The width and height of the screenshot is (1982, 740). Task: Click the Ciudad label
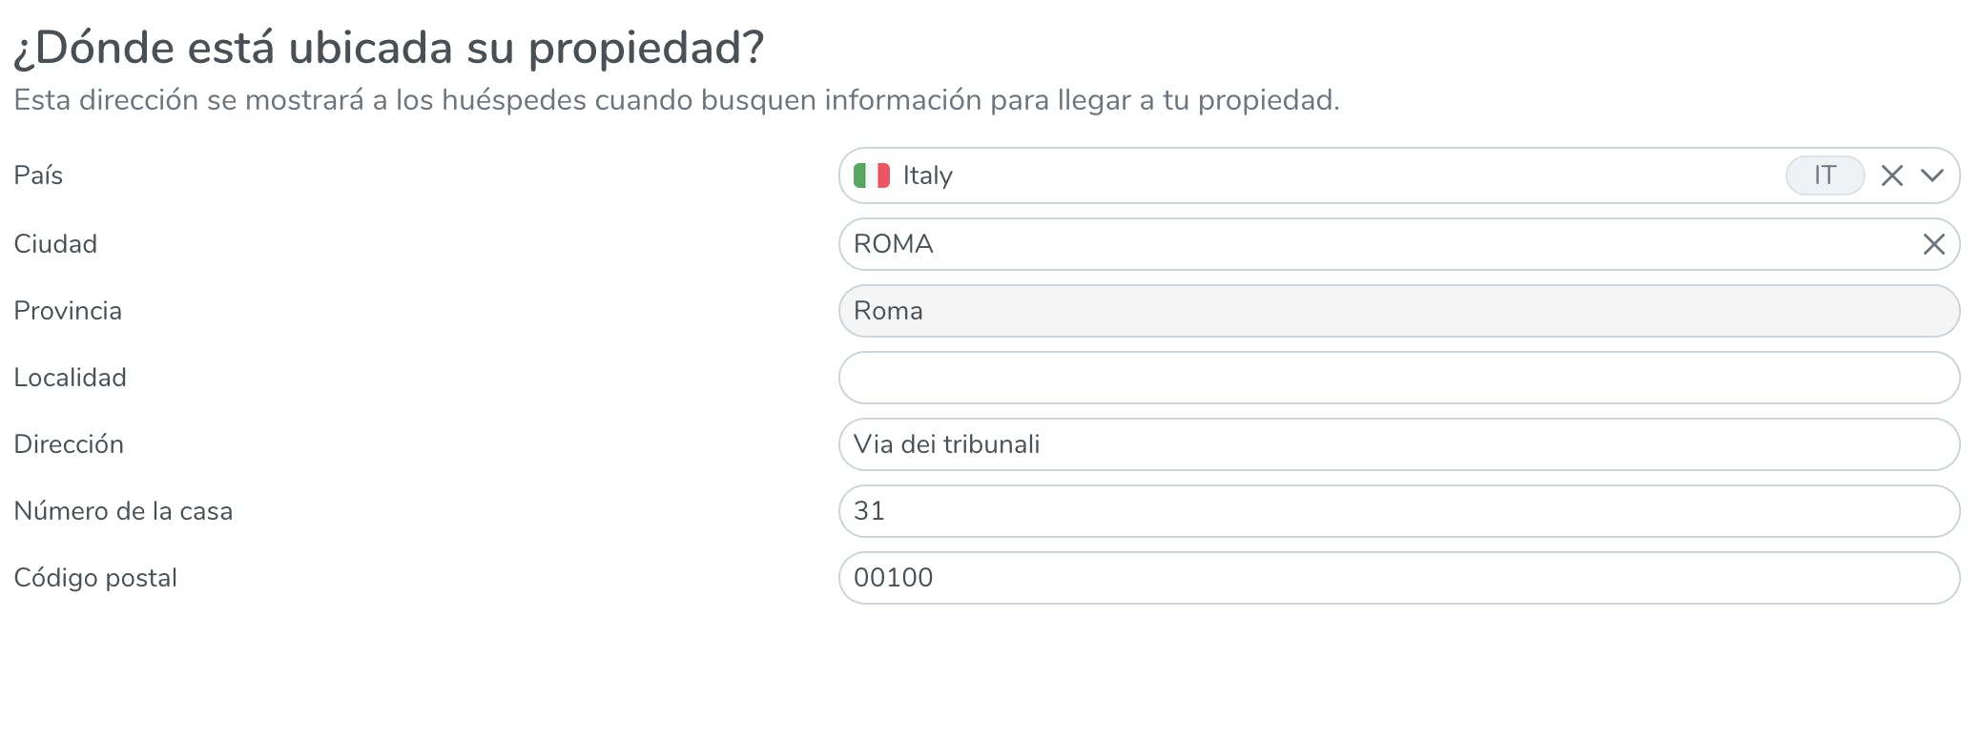(55, 244)
